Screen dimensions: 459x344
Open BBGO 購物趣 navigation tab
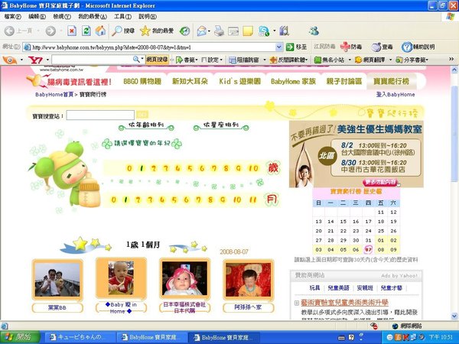tap(142, 81)
